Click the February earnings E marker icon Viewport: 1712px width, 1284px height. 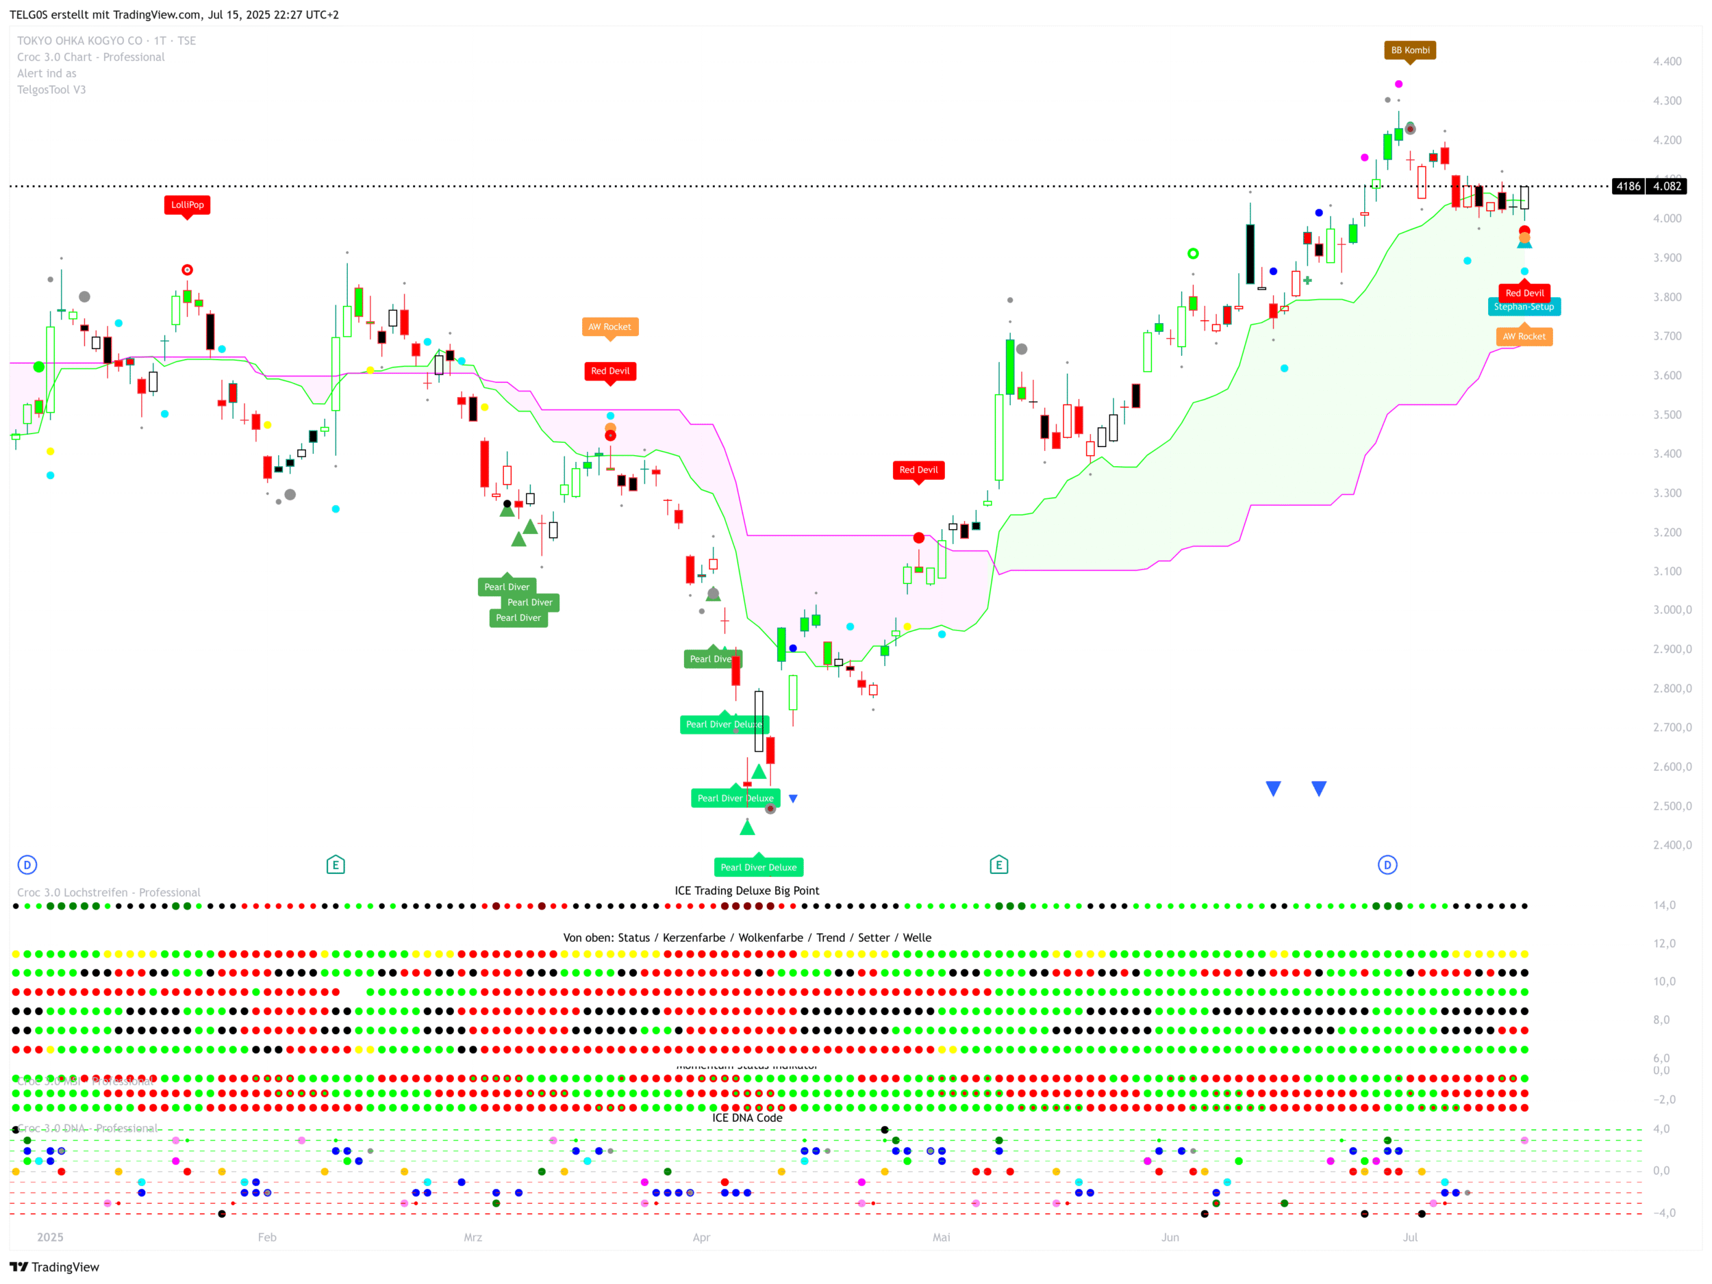coord(335,864)
